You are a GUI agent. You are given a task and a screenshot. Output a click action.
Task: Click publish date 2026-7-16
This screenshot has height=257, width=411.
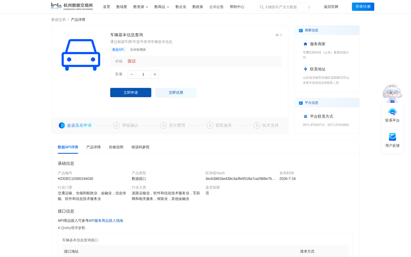[287, 179]
